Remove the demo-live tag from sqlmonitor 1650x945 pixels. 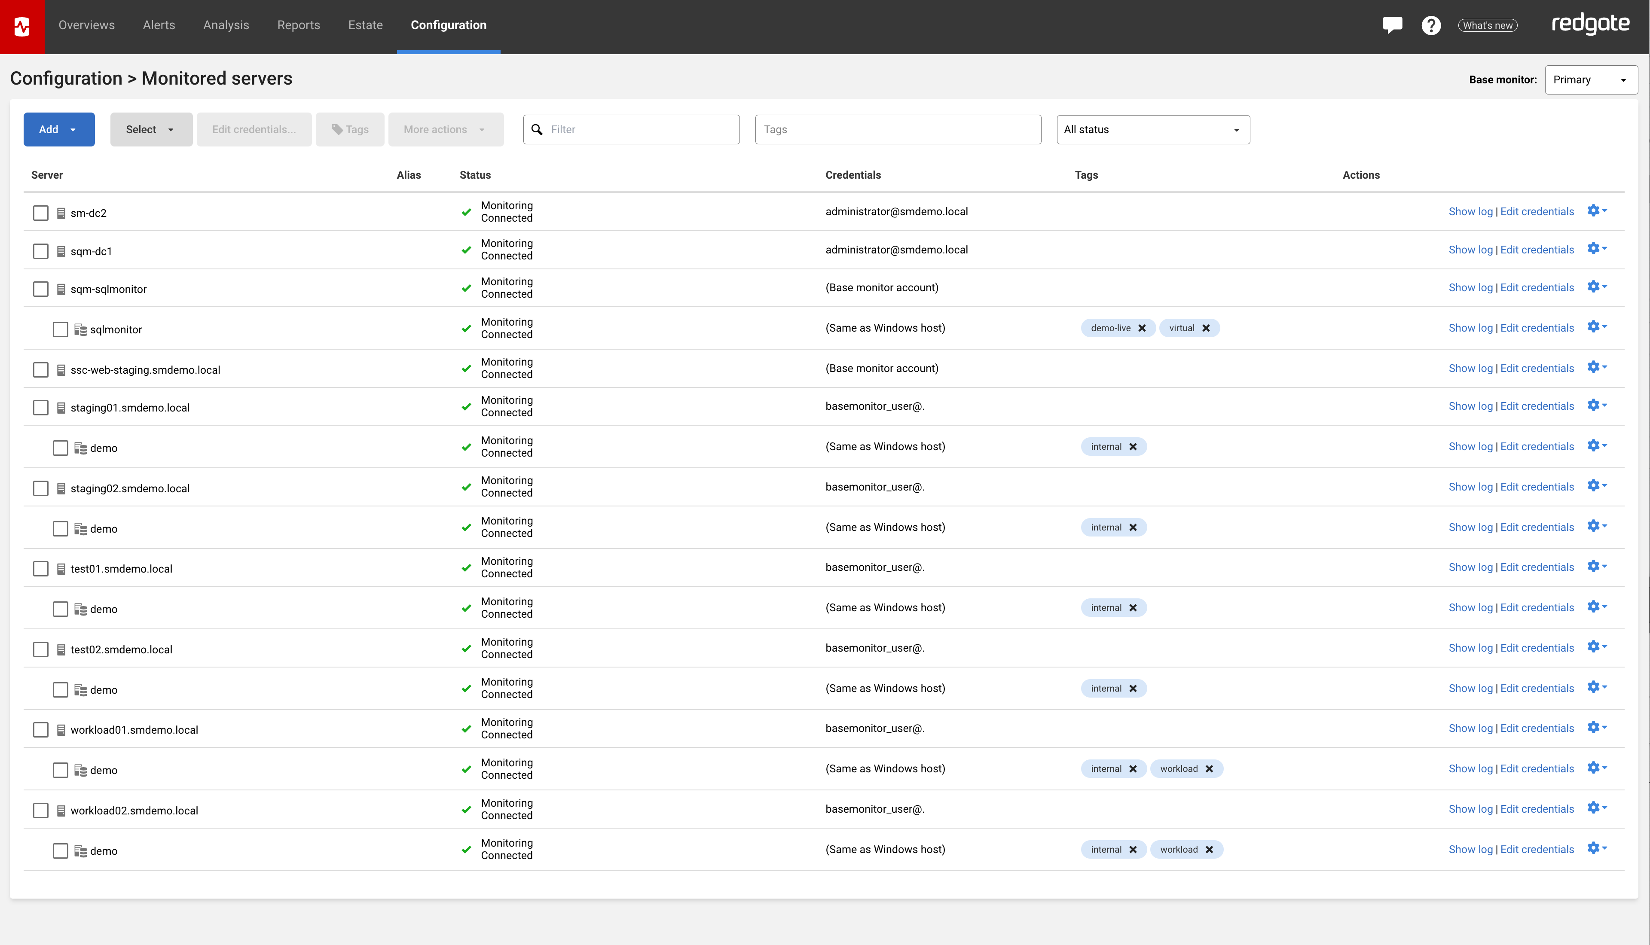click(x=1142, y=329)
